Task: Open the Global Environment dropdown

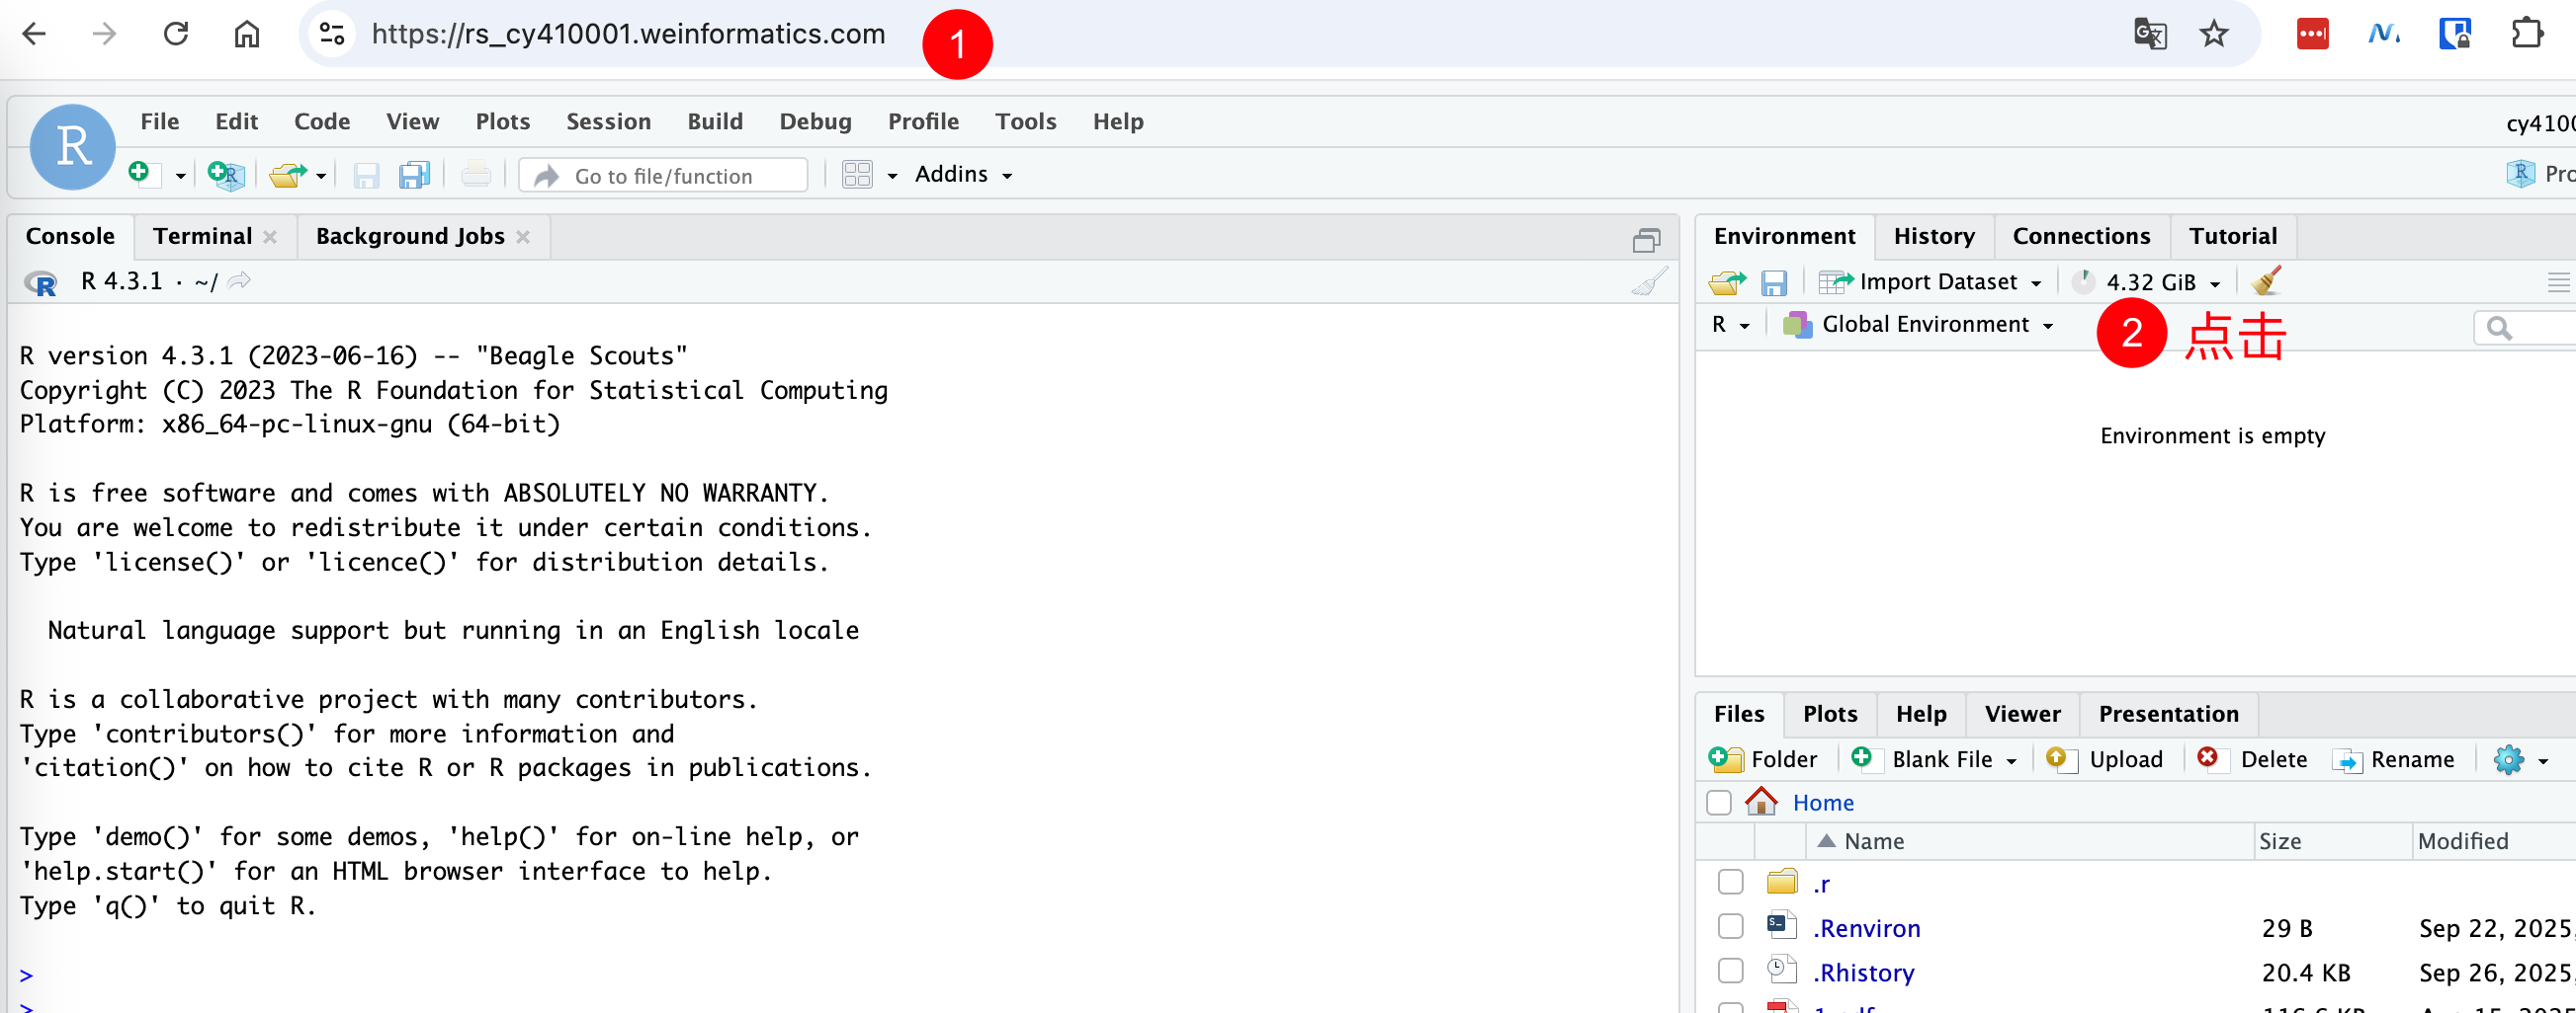Action: point(1920,325)
